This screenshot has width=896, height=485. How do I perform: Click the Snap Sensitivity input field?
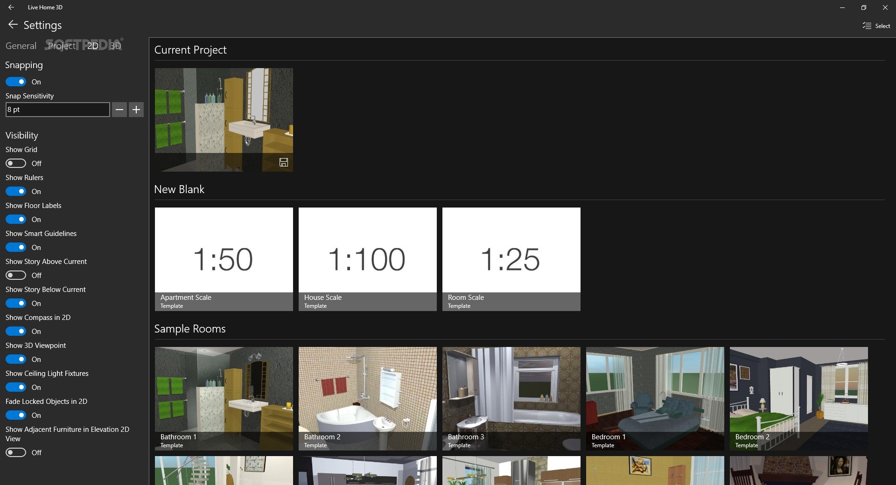coord(58,110)
